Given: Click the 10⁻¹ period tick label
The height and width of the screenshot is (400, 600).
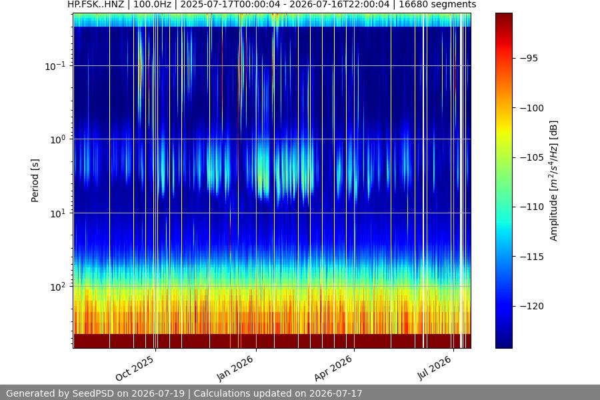Looking at the screenshot, I should (x=55, y=66).
